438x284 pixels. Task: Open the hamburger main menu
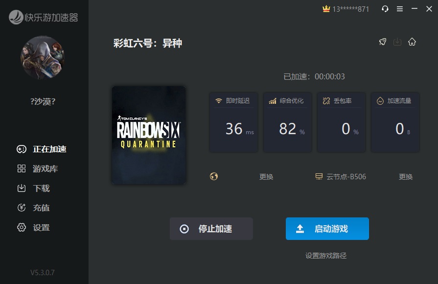(x=400, y=9)
